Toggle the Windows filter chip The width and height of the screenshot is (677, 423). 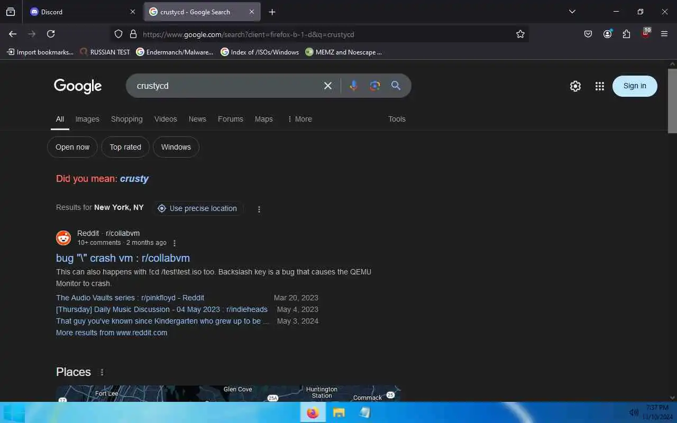[176, 147]
